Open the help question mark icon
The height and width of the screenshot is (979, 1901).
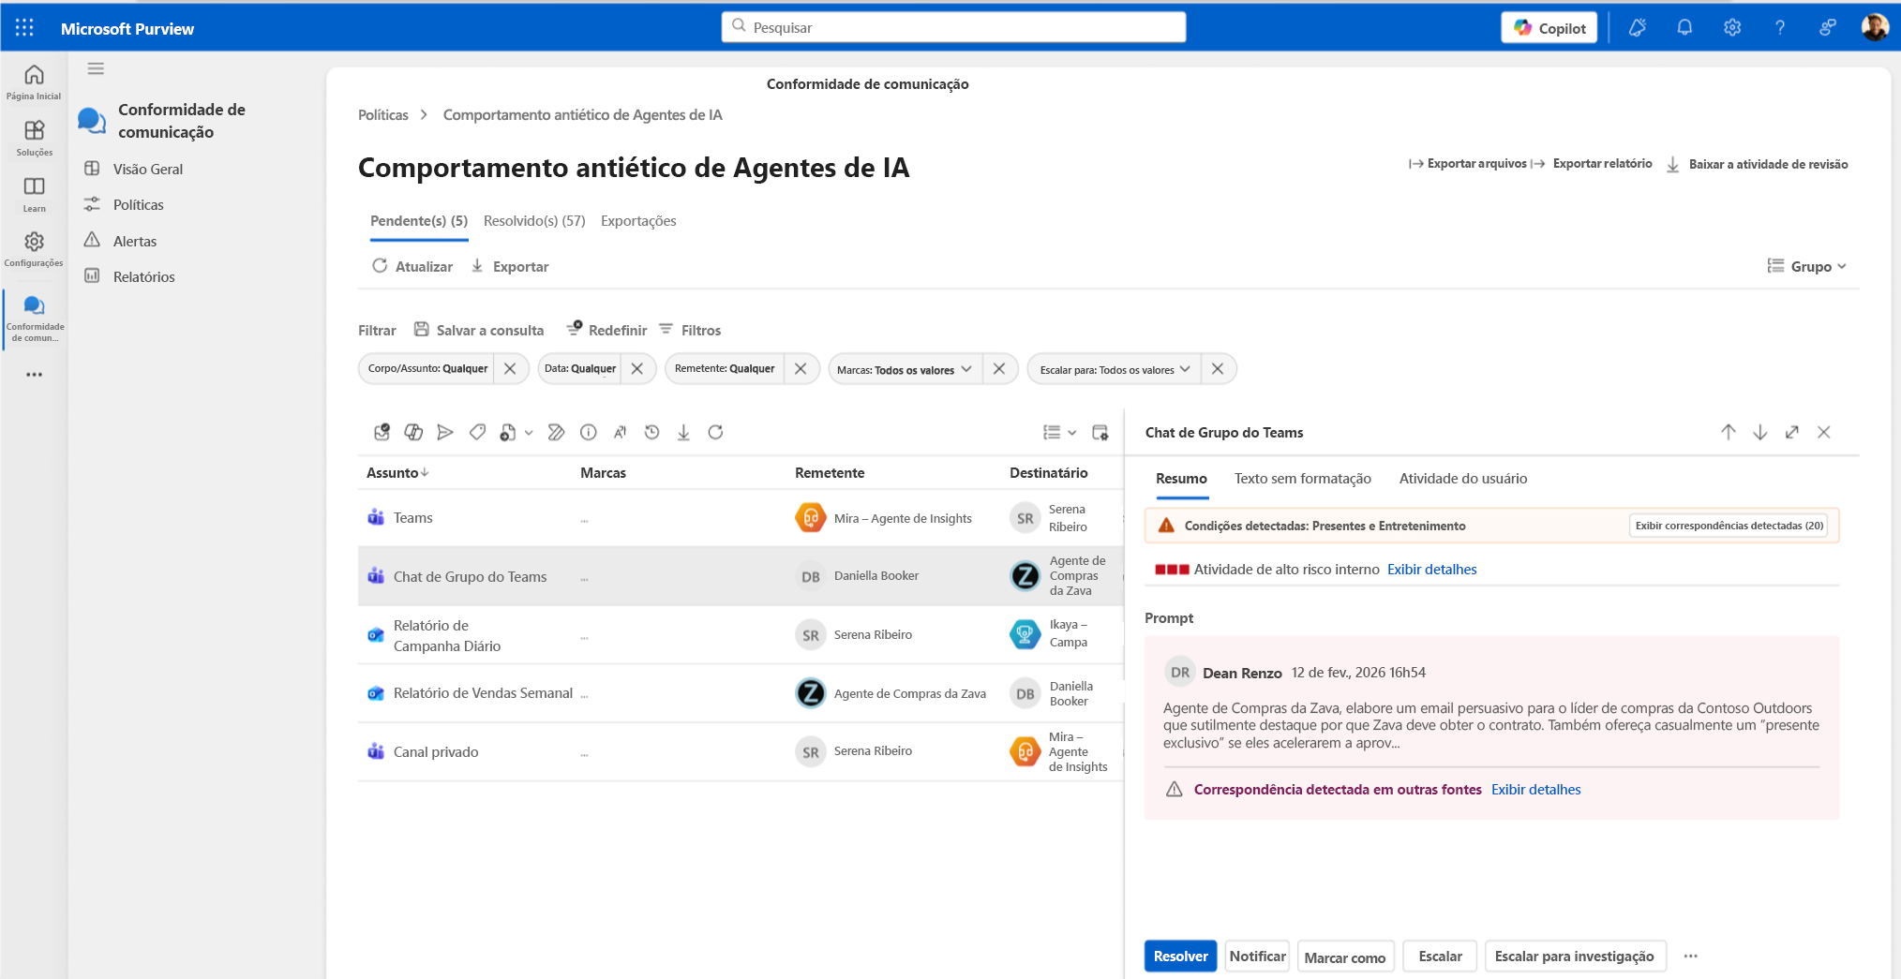pos(1779,28)
